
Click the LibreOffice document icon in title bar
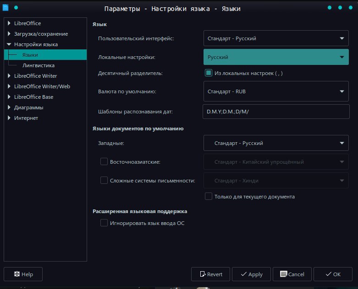click(6, 7)
